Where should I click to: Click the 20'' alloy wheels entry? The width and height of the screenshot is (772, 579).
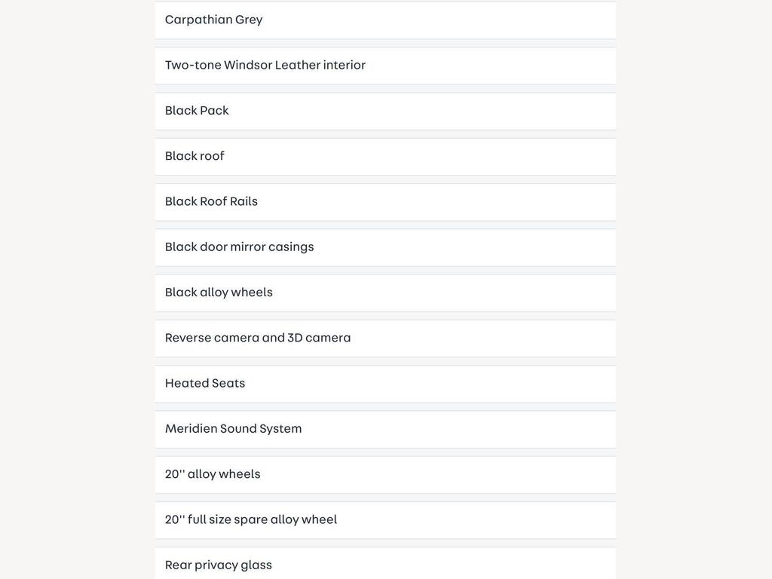point(385,475)
